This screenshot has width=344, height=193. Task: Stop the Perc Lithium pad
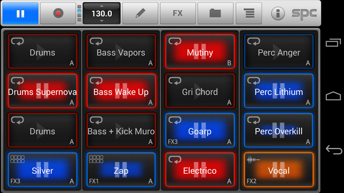[x=279, y=91]
